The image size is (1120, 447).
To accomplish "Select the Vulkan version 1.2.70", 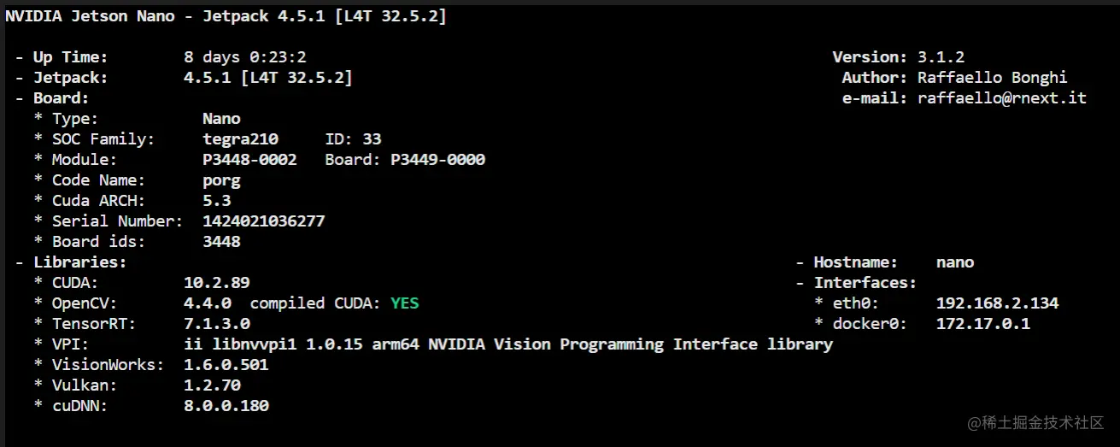I will (x=212, y=385).
